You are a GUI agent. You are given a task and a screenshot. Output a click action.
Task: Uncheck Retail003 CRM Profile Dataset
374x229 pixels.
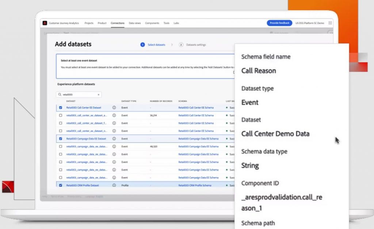pos(61,185)
